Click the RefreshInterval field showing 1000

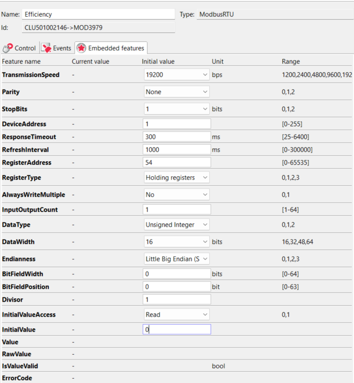[x=176, y=150]
